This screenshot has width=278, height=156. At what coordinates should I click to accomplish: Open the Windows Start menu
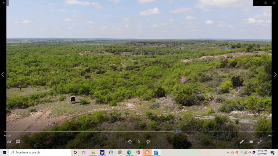pos(4,152)
